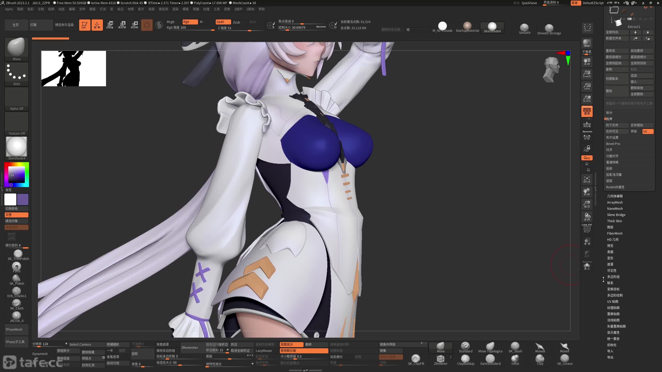
Task: Select the Move Topological brush
Action: click(x=490, y=347)
